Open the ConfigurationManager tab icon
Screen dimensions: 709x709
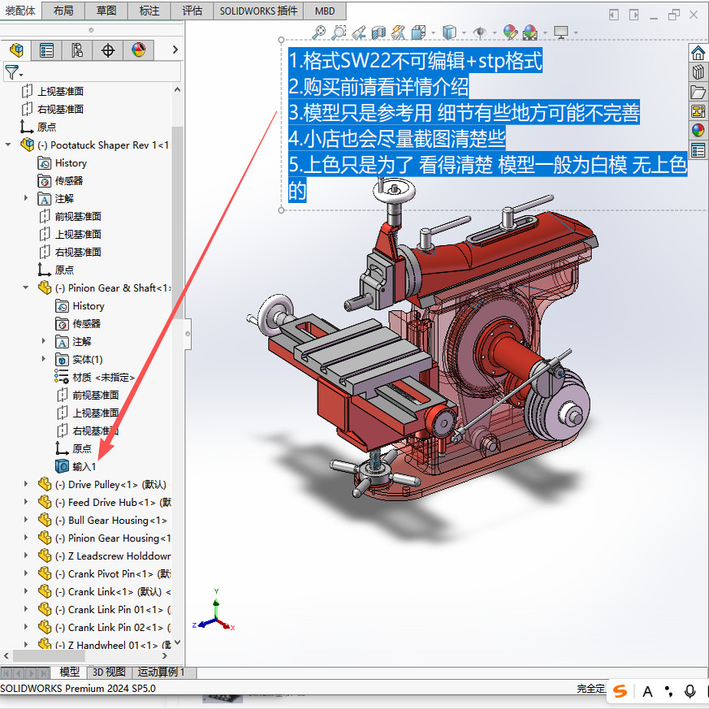tap(77, 50)
